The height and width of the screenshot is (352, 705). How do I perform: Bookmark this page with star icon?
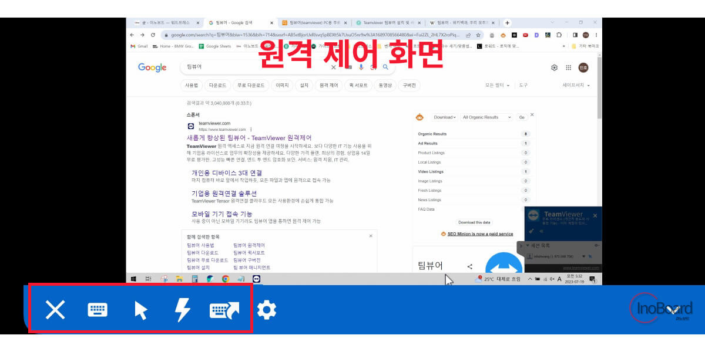point(479,35)
